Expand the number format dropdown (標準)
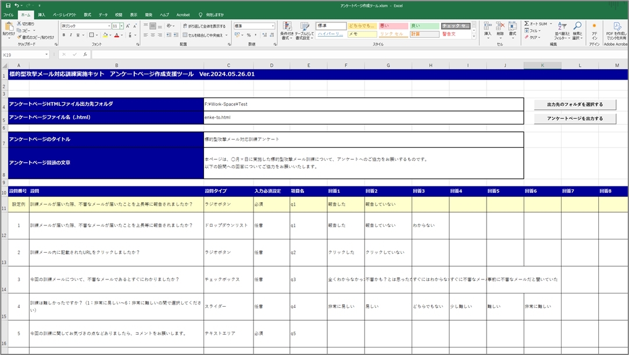 coord(273,26)
